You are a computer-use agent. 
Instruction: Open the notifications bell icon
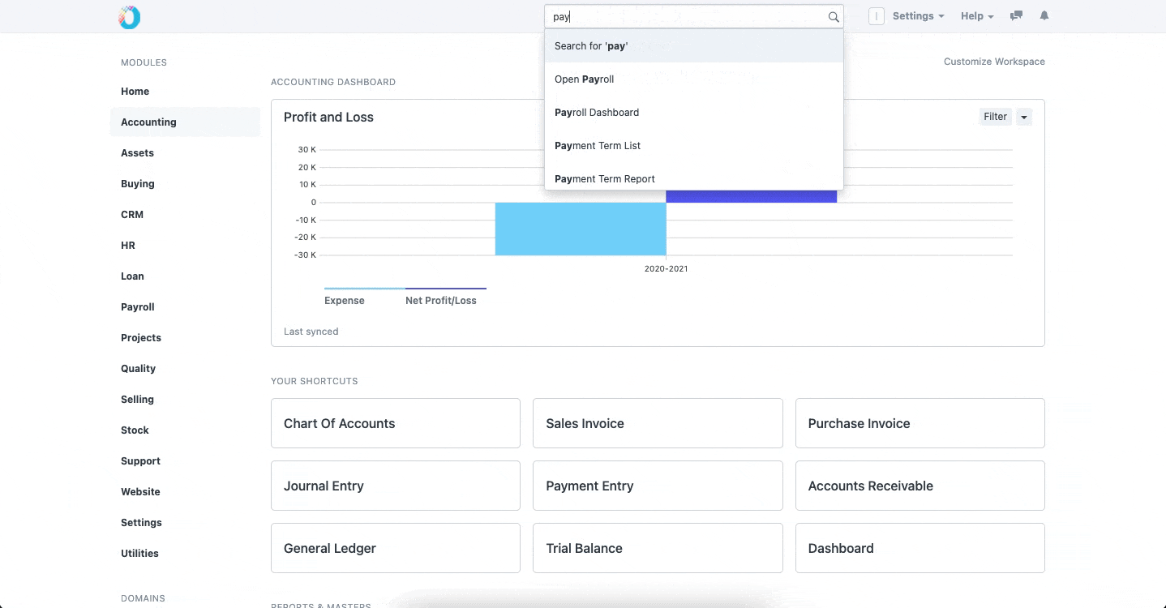pos(1044,15)
